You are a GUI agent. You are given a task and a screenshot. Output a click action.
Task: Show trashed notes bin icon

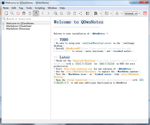click(75, 13)
